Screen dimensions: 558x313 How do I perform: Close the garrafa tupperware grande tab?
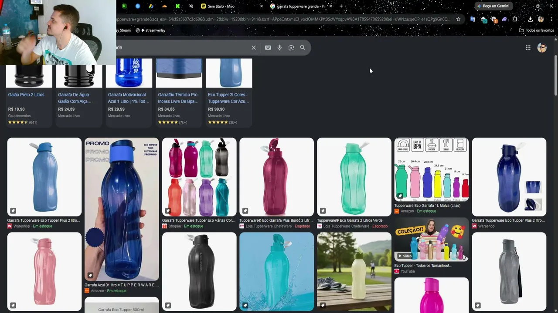(330, 6)
